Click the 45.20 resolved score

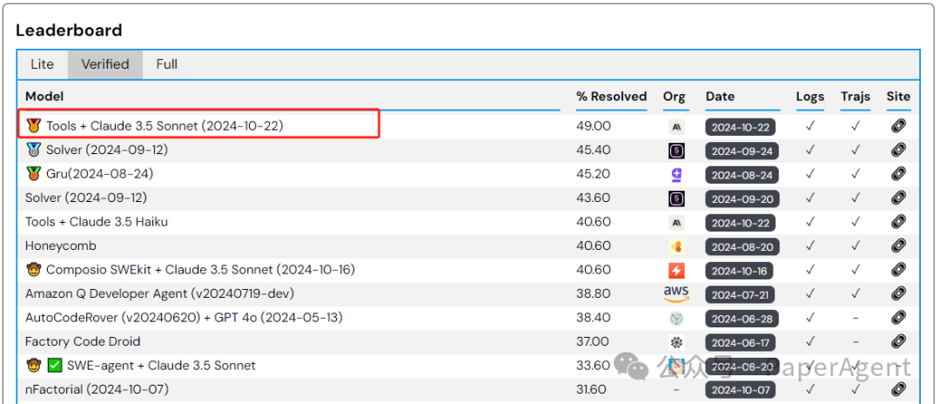click(594, 174)
